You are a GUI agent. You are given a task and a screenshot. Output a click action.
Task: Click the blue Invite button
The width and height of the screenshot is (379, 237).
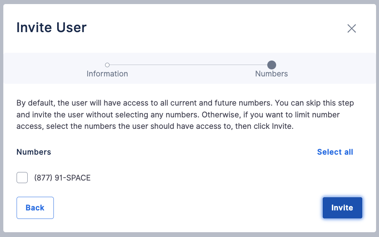pos(342,208)
